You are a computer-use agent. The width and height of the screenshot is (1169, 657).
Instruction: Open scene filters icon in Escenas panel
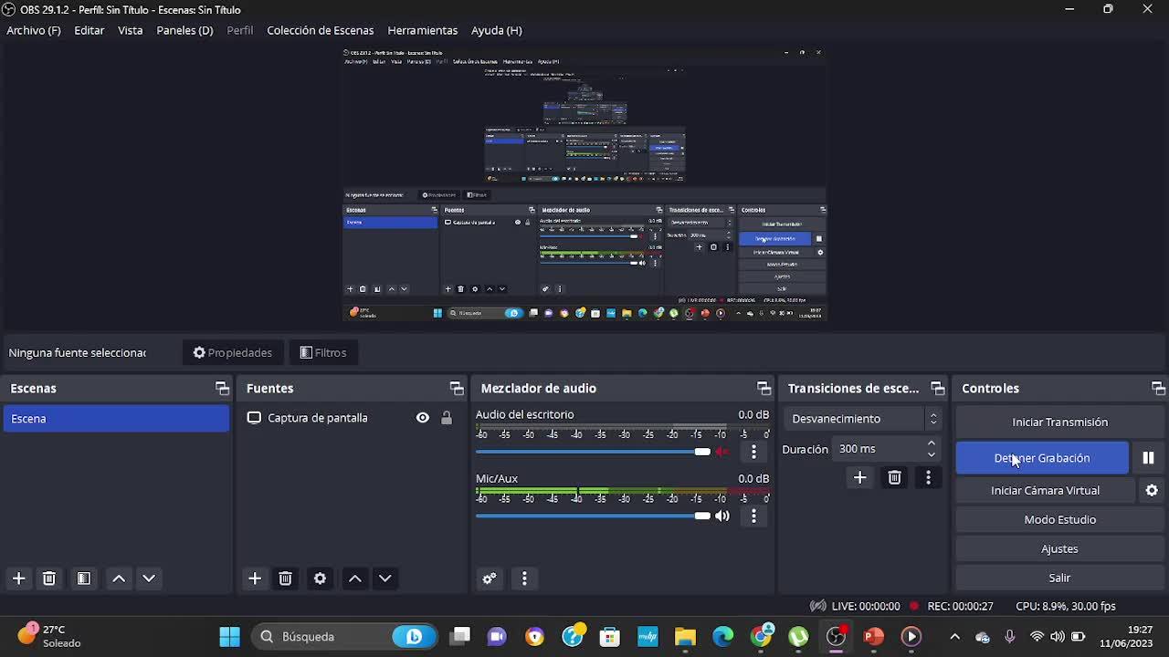pyautogui.click(x=83, y=579)
